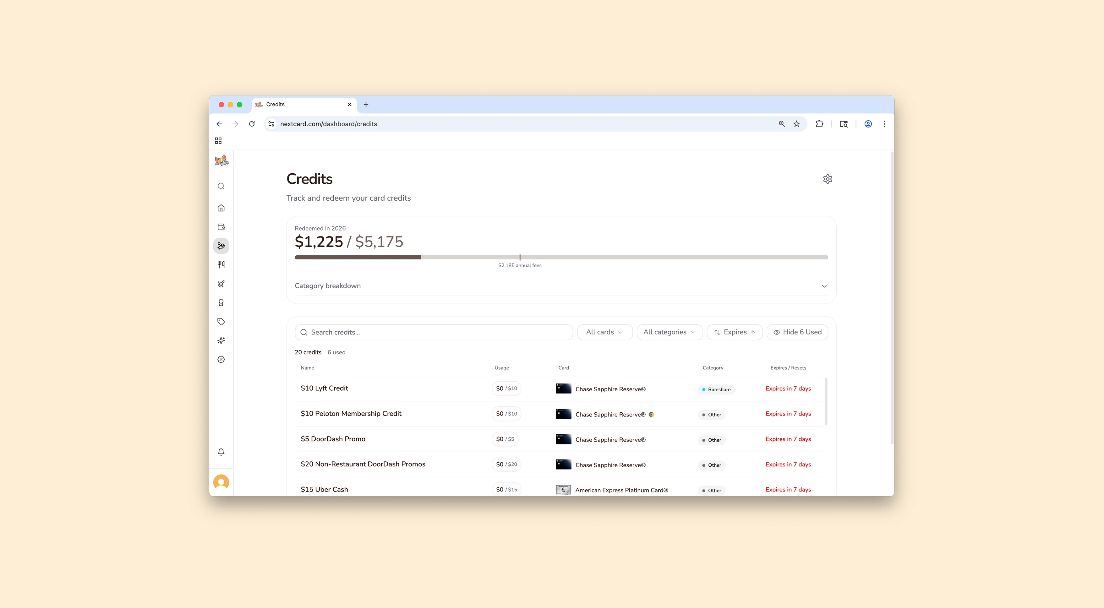Select the airplane travel icon

[221, 284]
